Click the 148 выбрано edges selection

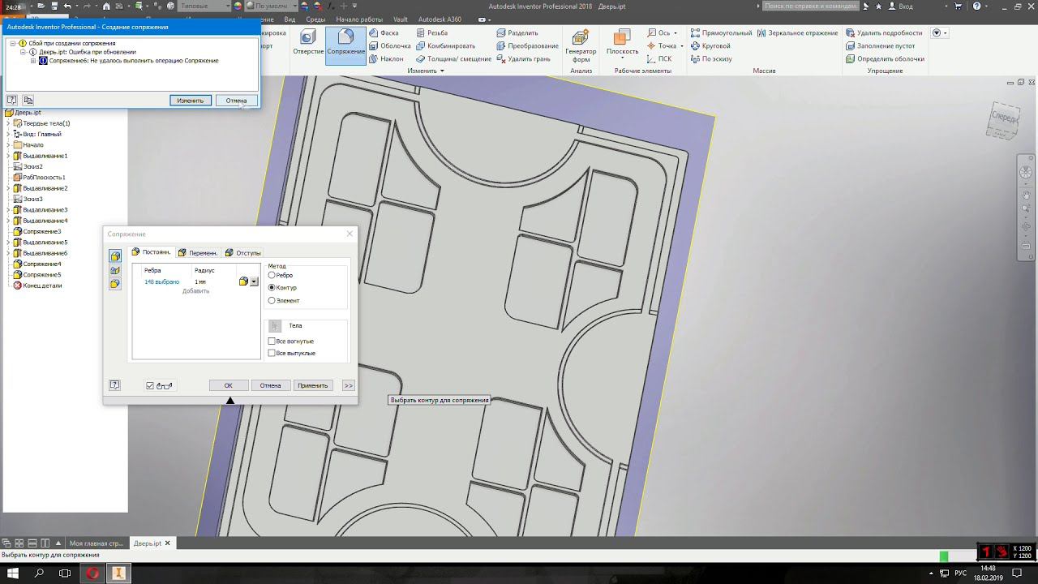pyautogui.click(x=161, y=282)
